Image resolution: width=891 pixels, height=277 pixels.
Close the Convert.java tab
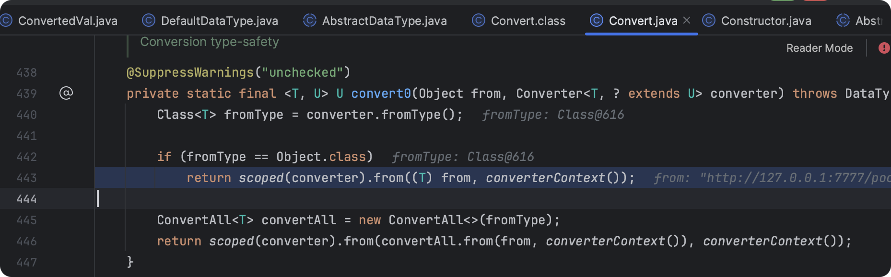[x=687, y=20]
